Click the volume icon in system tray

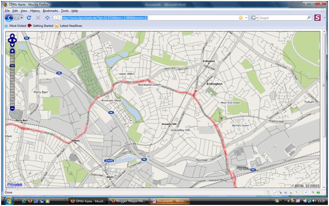314,201
